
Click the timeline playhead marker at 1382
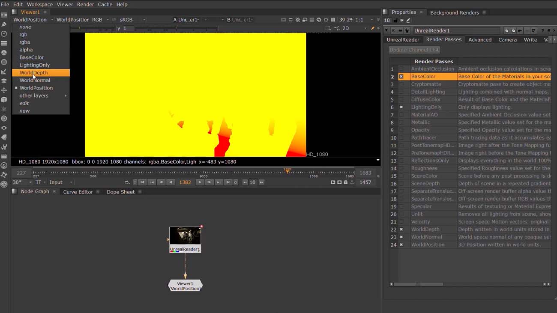point(287,170)
